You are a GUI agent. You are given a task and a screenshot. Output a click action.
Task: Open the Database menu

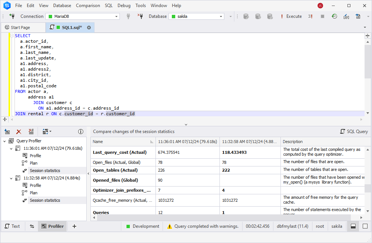coord(62,6)
